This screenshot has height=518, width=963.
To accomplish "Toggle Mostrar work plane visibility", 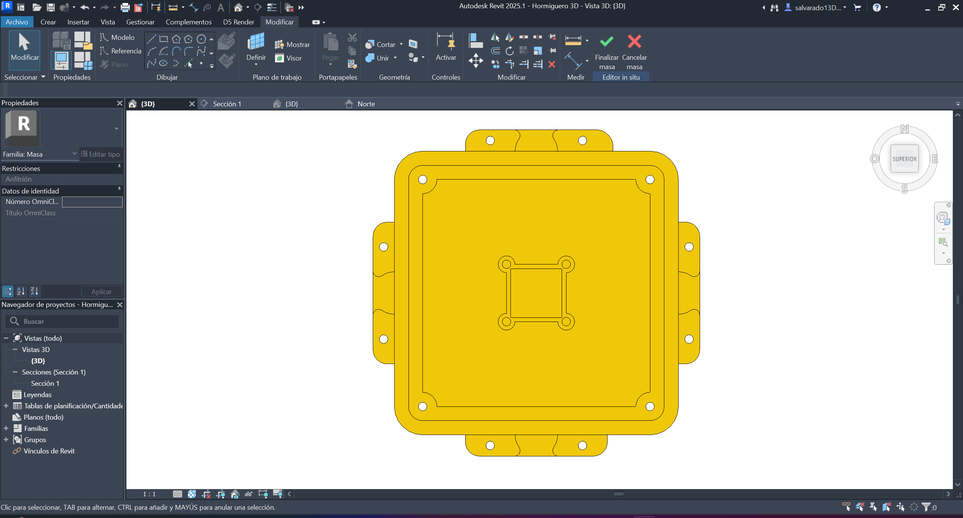I will [x=292, y=44].
